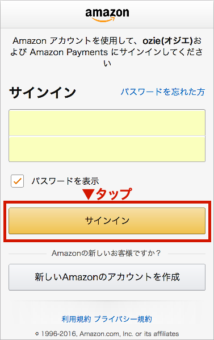The width and height of the screenshot is (214, 340).
Task: Tap the yellow サインイン button
Action: 107,221
